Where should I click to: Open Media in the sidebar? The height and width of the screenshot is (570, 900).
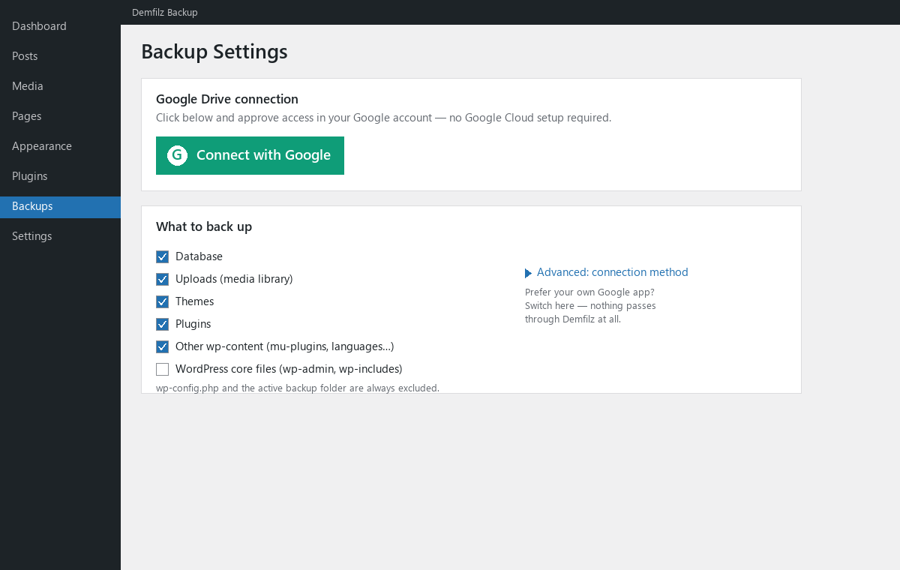click(x=60, y=86)
